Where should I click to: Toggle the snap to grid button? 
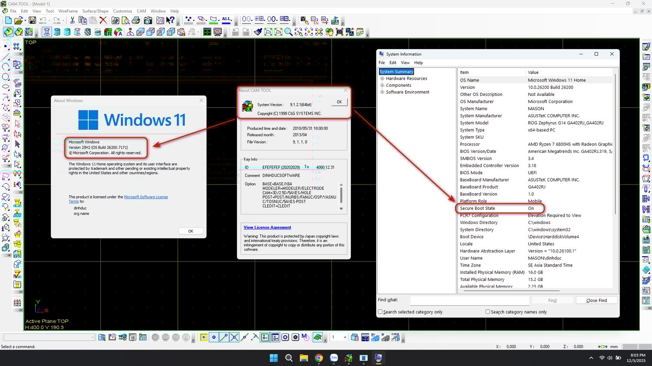[203, 337]
